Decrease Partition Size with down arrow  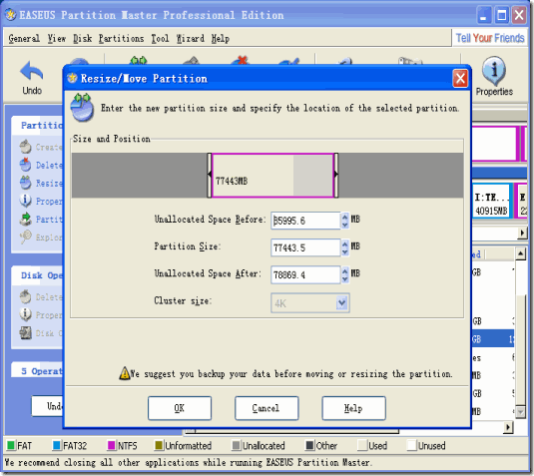click(x=344, y=251)
